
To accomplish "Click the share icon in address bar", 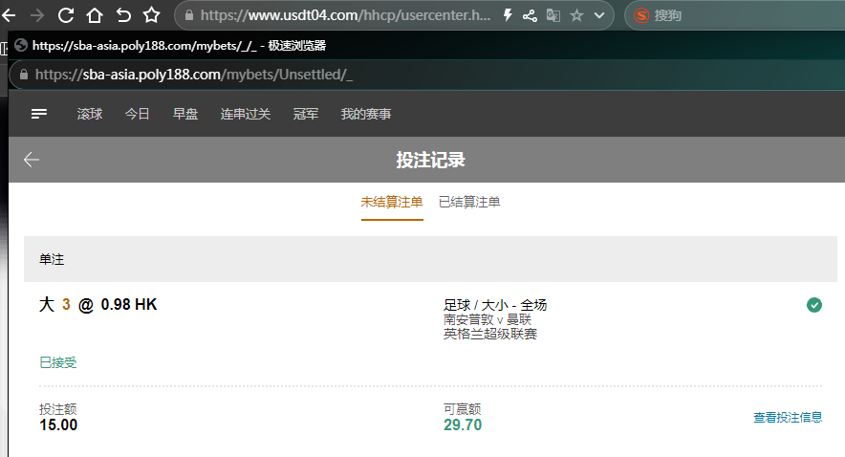I will 530,15.
